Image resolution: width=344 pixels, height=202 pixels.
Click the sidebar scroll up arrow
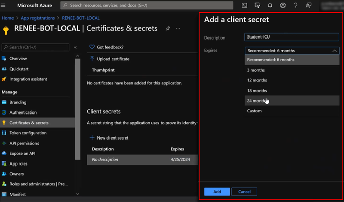pyautogui.click(x=77, y=56)
